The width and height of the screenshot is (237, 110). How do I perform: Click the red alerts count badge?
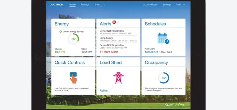(x=114, y=22)
